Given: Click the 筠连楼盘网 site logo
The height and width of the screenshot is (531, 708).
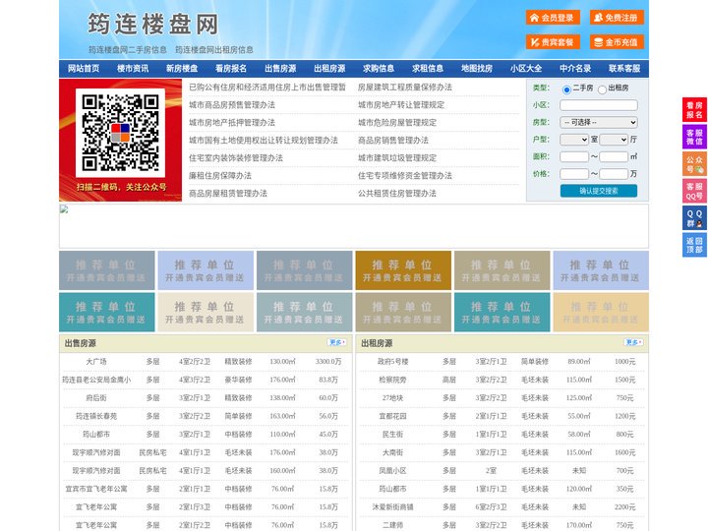Looking at the screenshot, I should click(153, 24).
